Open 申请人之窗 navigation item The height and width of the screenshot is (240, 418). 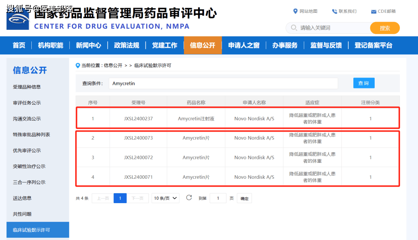pyautogui.click(x=244, y=45)
